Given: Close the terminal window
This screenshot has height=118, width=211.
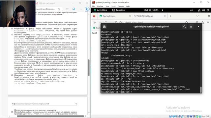Looking at the screenshot, I should [198, 27].
